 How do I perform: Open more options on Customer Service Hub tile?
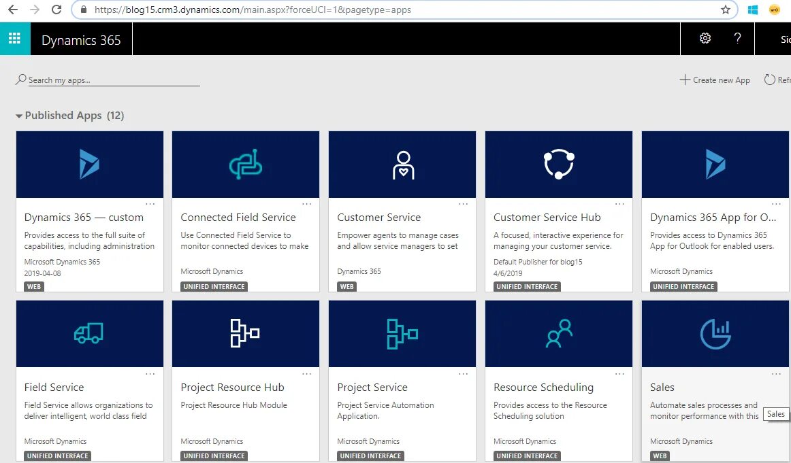click(x=620, y=204)
